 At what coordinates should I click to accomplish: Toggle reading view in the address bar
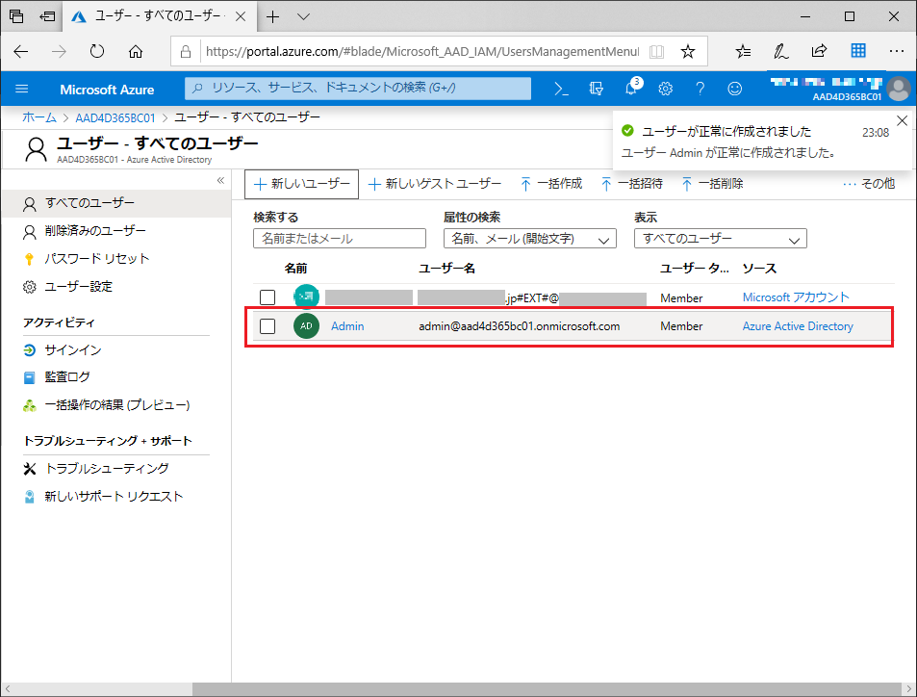(x=657, y=51)
